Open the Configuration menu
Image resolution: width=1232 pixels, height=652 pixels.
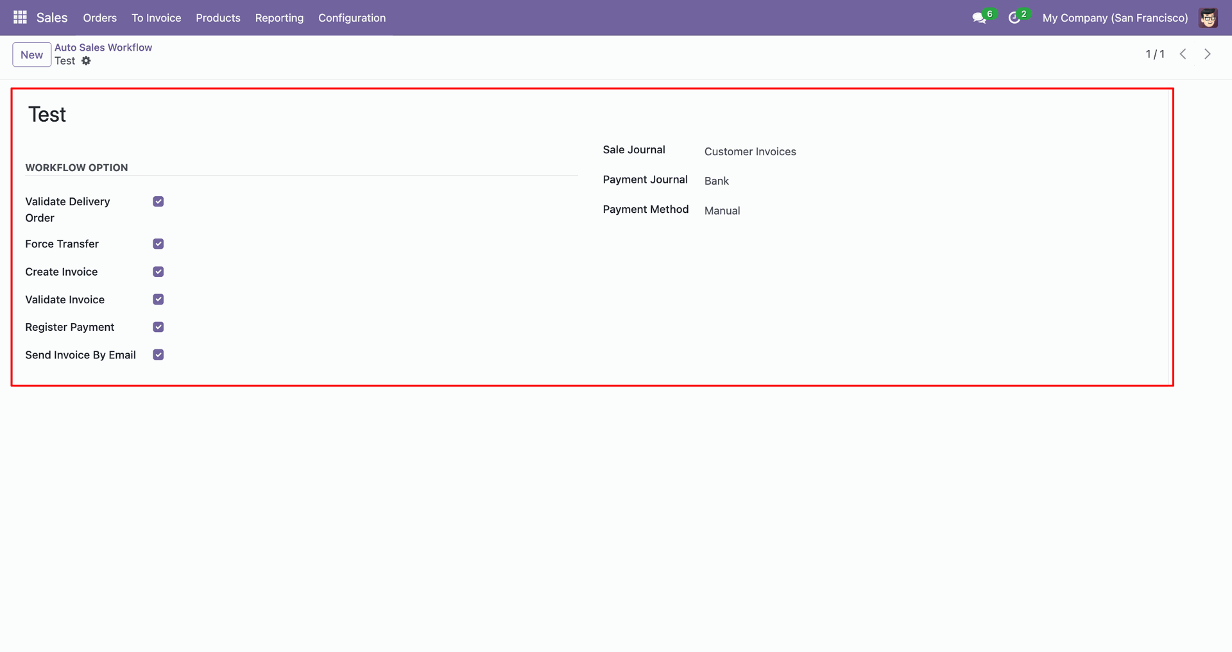coord(352,18)
